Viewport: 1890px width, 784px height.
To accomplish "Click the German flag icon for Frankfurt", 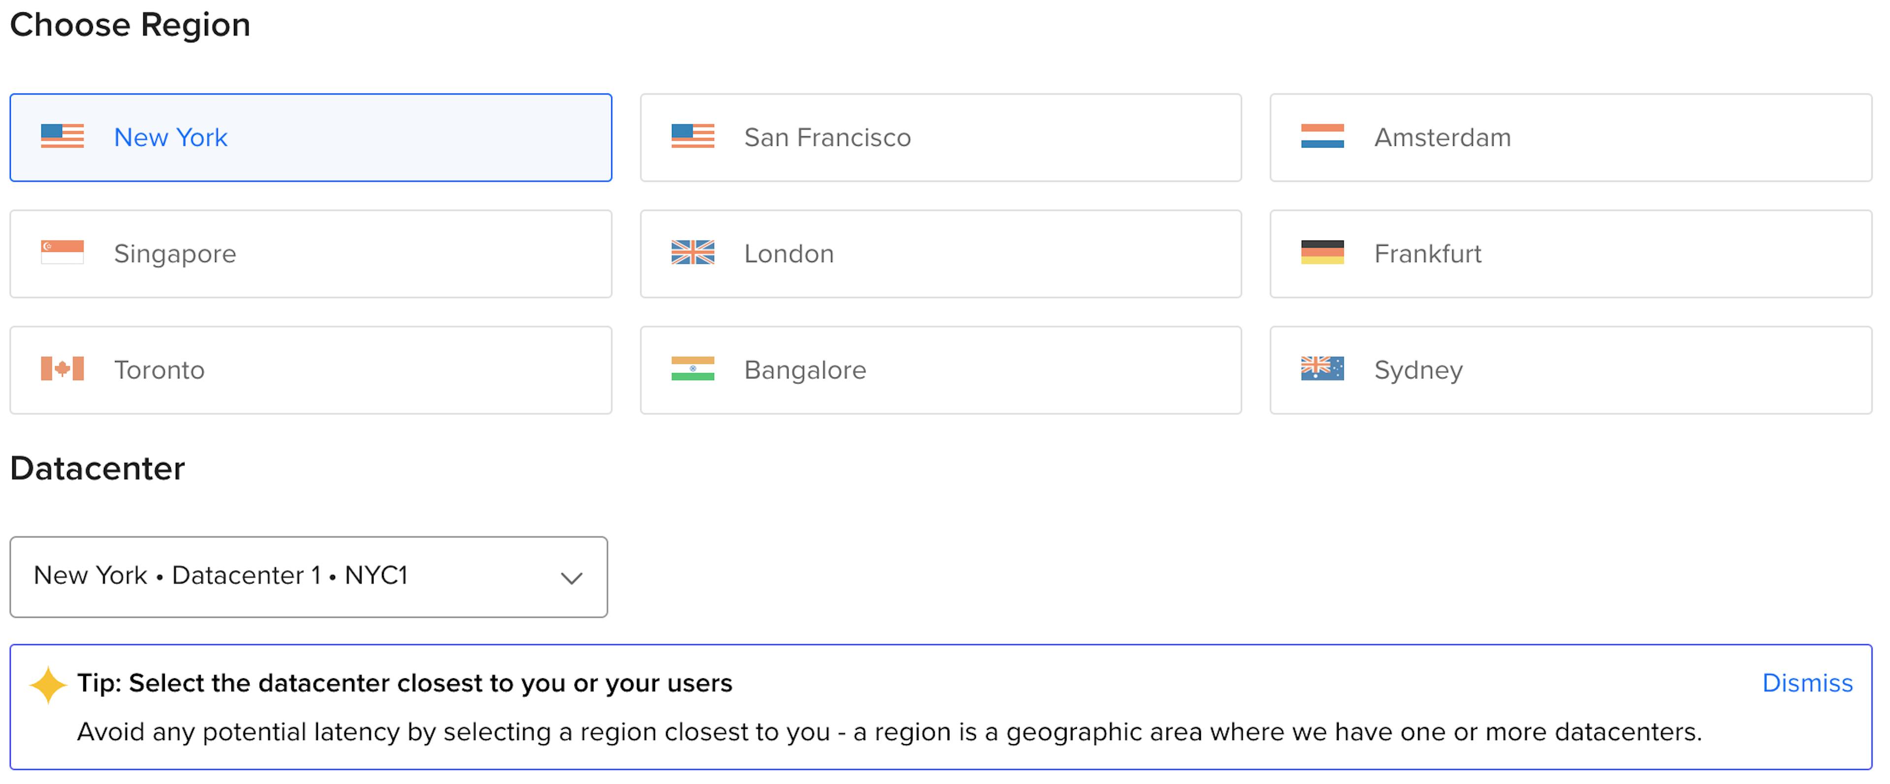I will [1322, 252].
